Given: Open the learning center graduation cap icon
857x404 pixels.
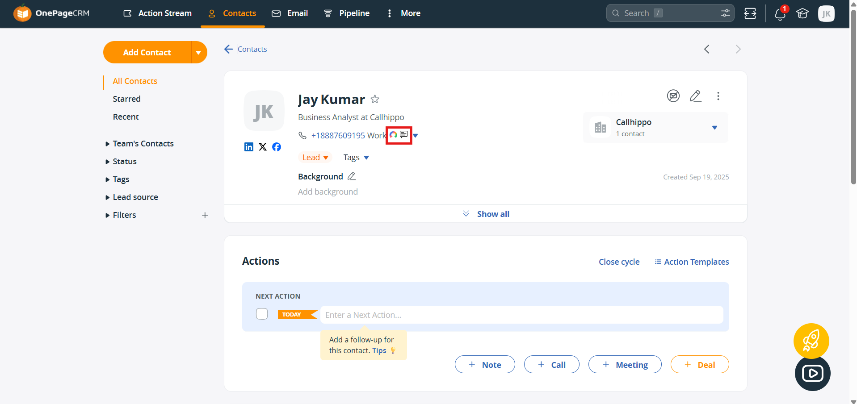Looking at the screenshot, I should coord(802,14).
